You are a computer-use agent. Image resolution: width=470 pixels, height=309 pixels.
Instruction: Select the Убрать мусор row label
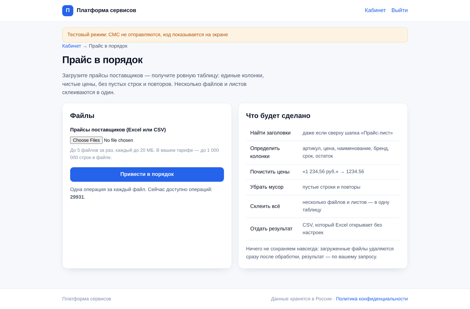267,187
